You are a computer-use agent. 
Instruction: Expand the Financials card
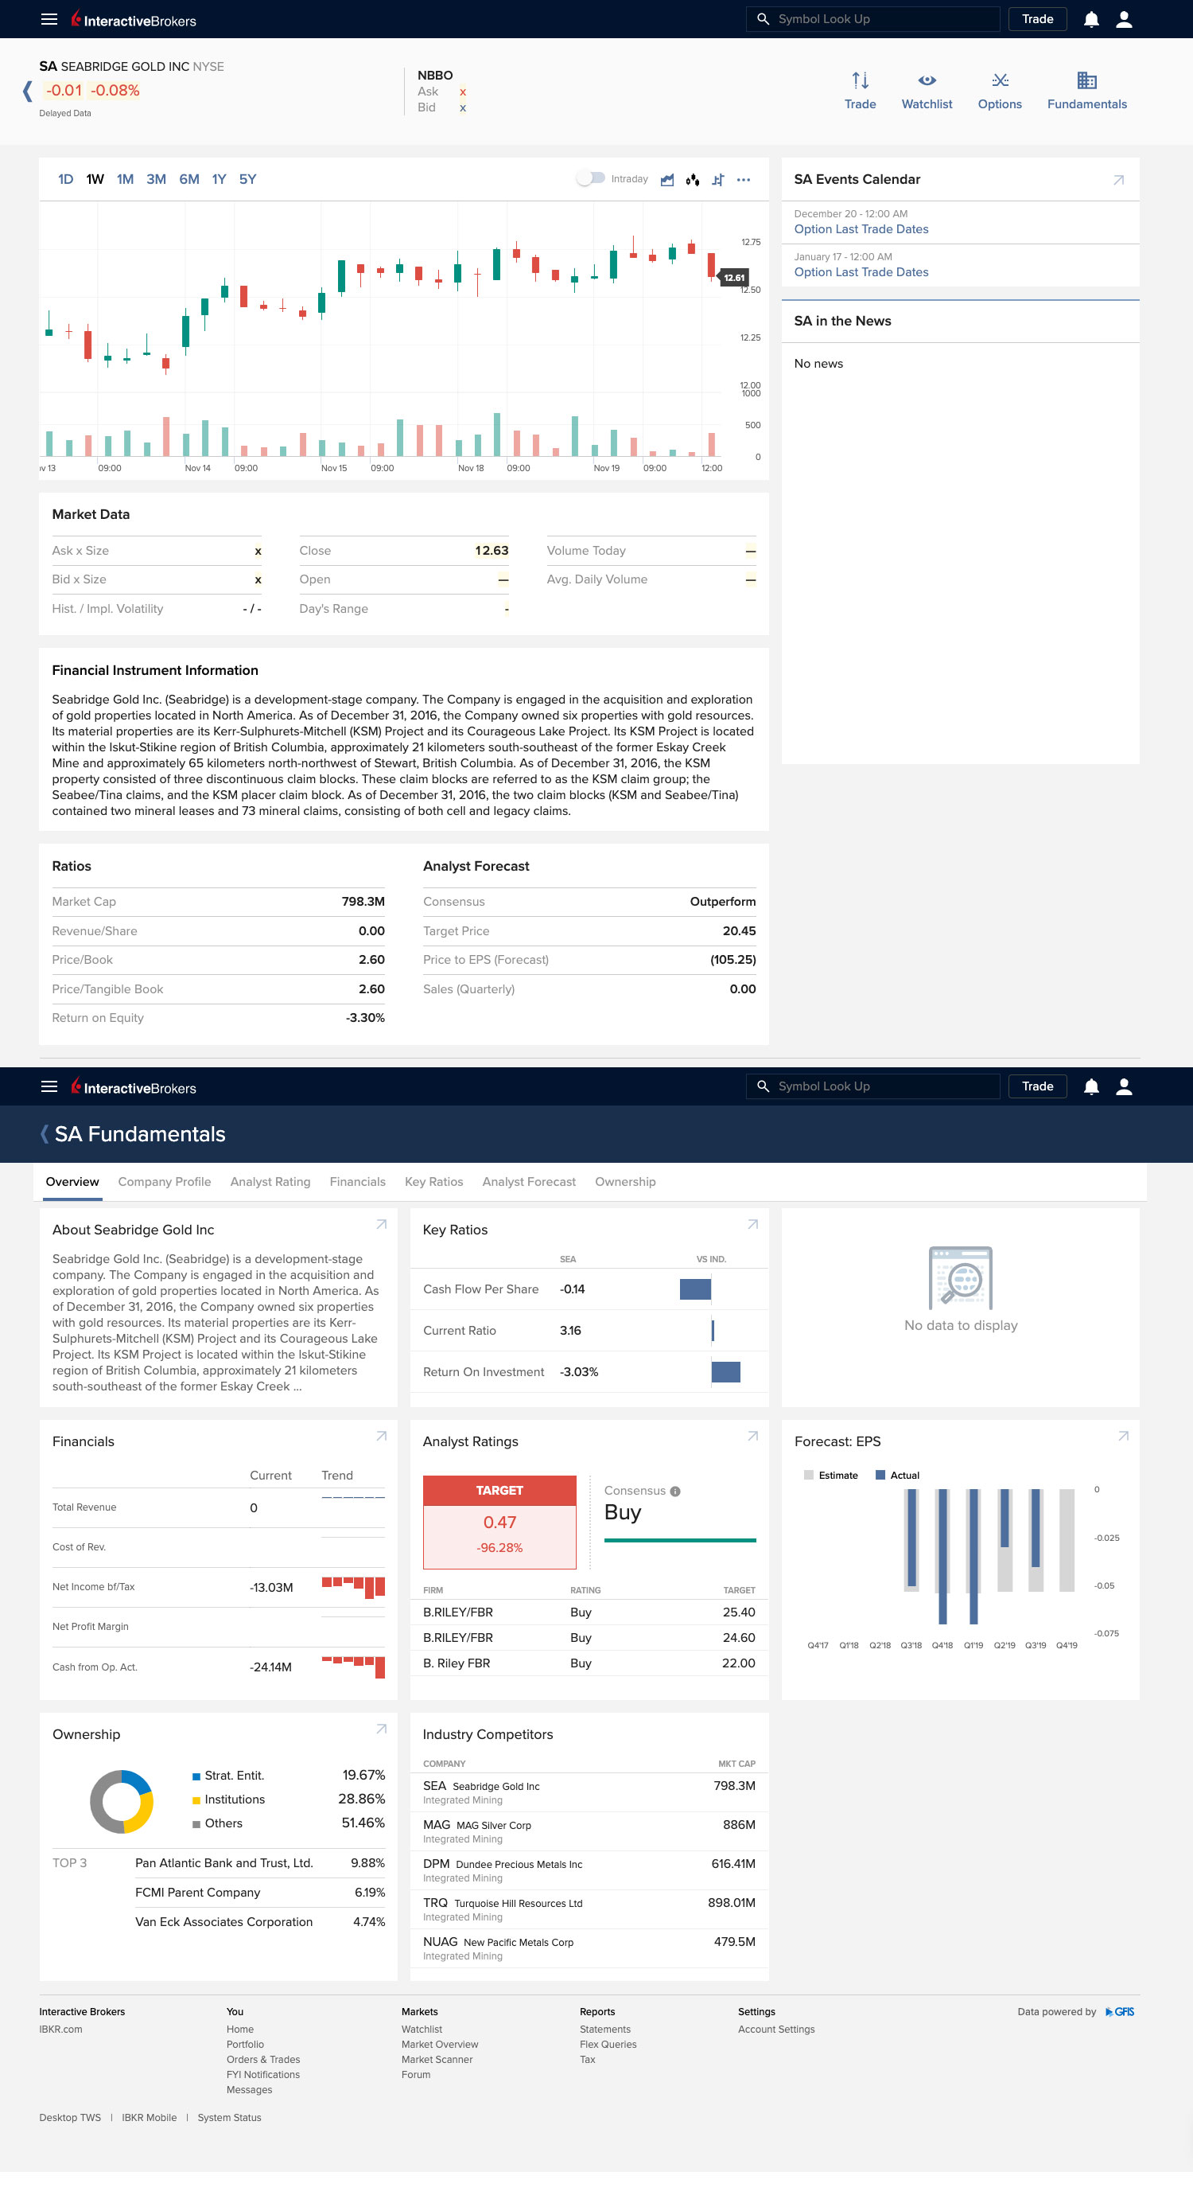381,1436
